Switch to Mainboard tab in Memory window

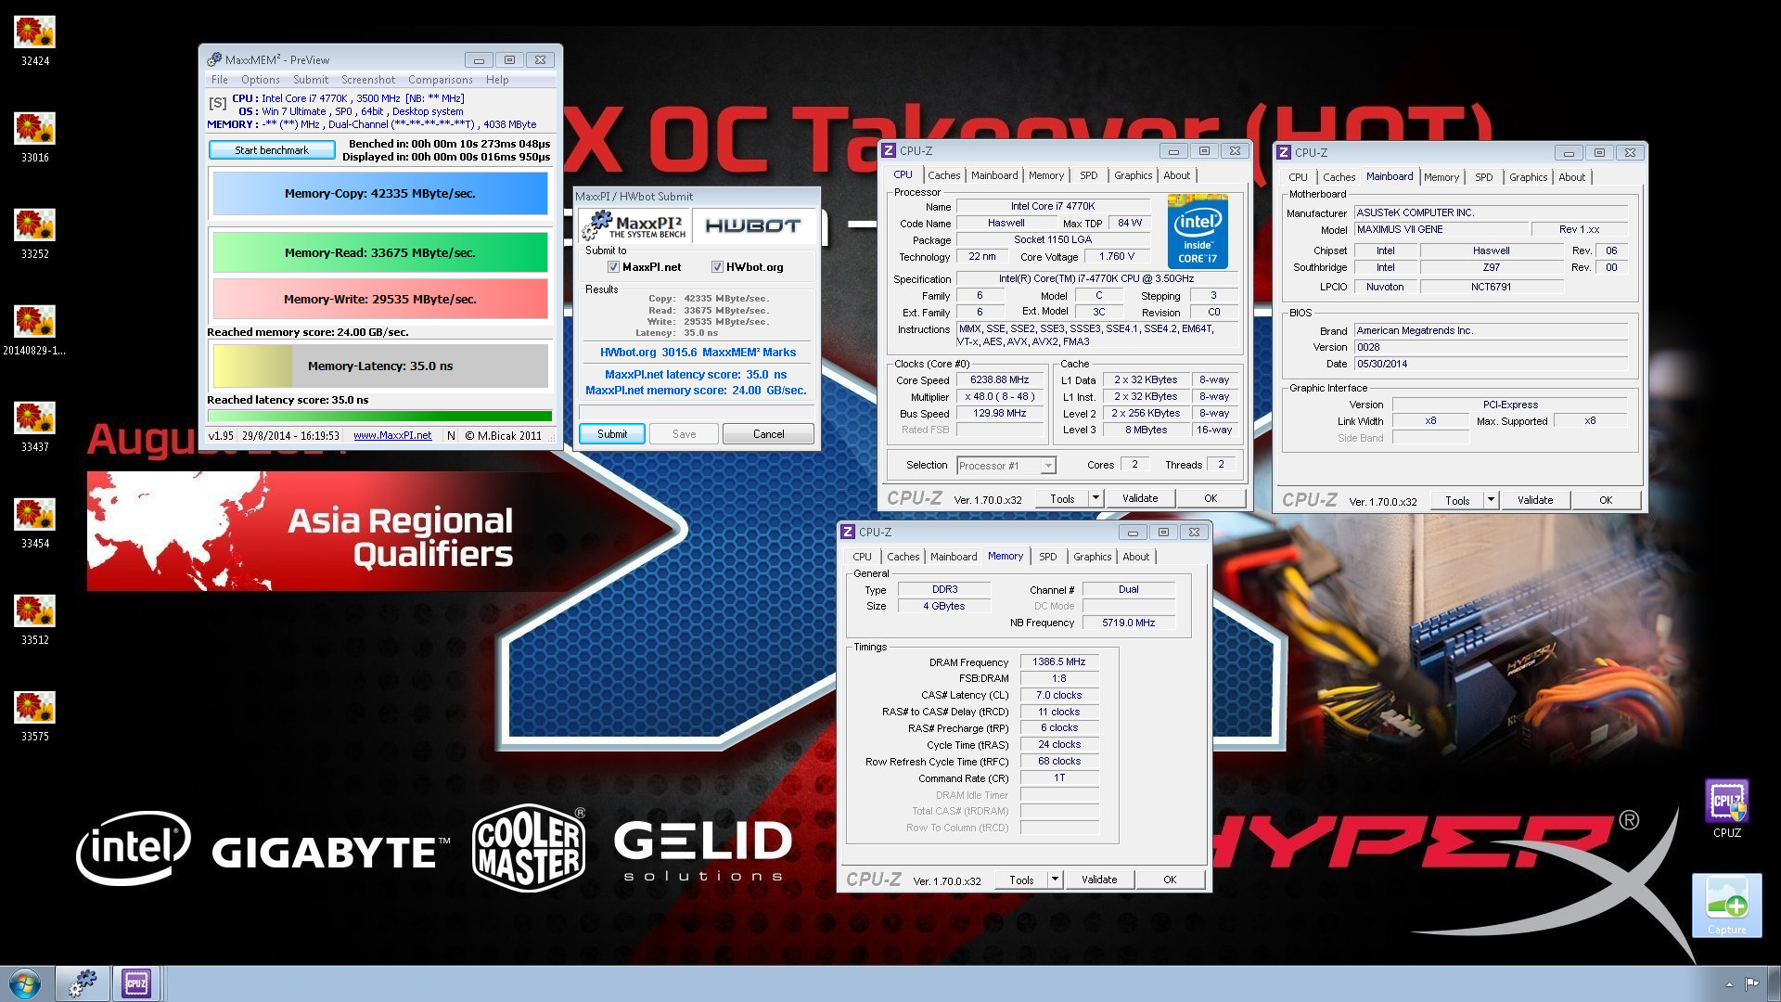(954, 557)
